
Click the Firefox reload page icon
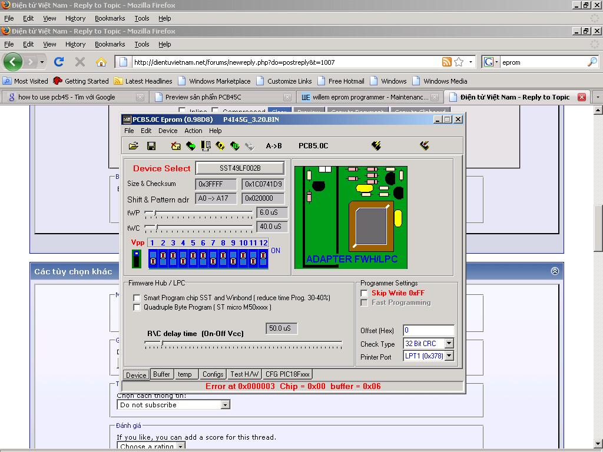pyautogui.click(x=59, y=62)
